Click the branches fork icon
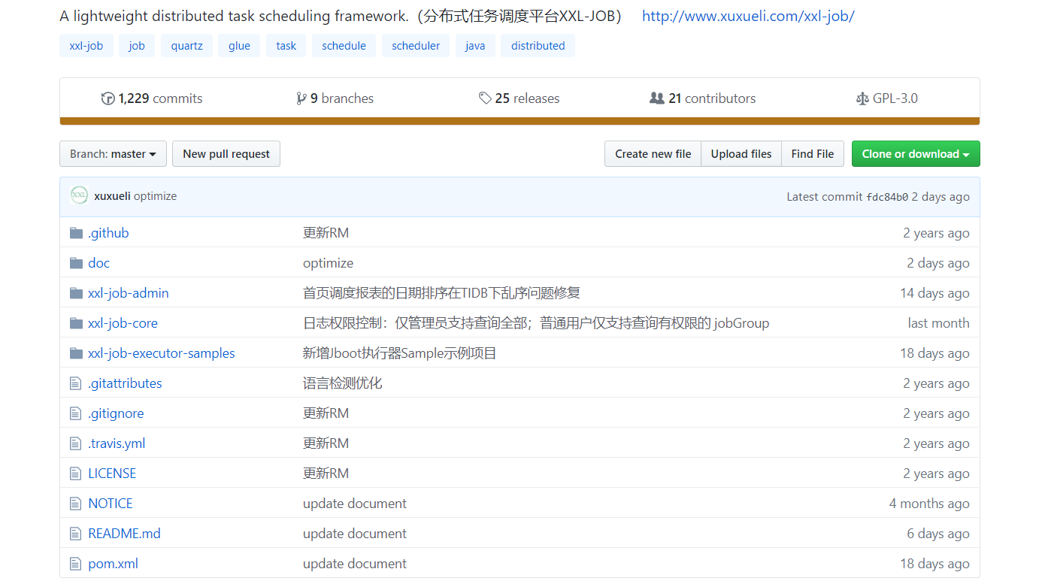Screen dimensions: 1048x584 click(301, 98)
